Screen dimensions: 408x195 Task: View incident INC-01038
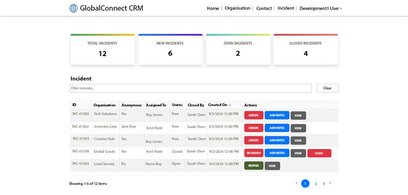point(298,153)
